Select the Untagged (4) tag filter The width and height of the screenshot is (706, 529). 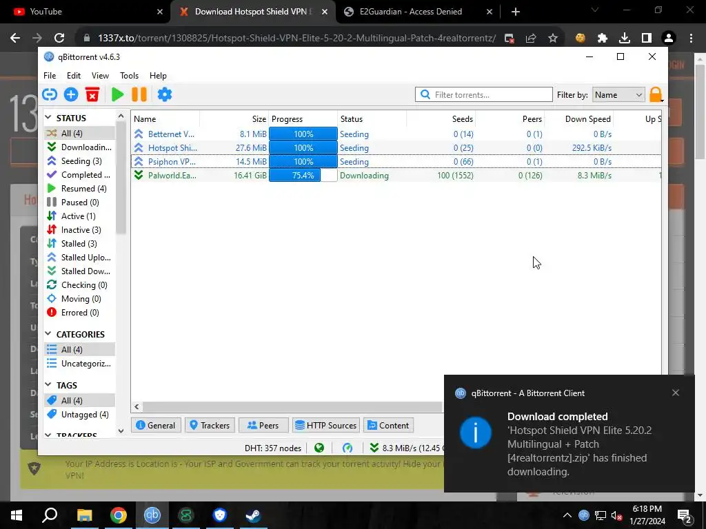(x=80, y=414)
